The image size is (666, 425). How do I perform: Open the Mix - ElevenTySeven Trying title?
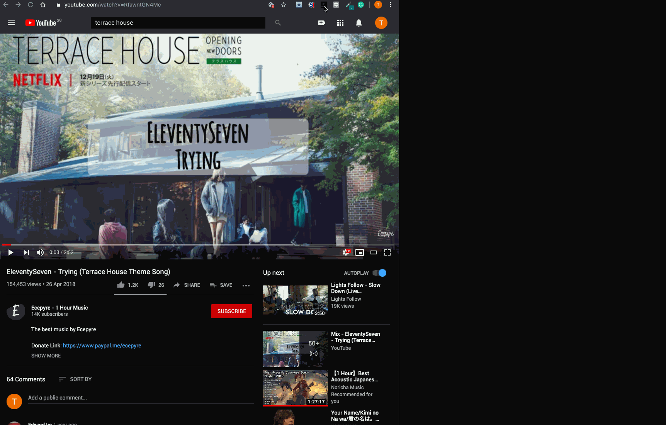pyautogui.click(x=355, y=337)
